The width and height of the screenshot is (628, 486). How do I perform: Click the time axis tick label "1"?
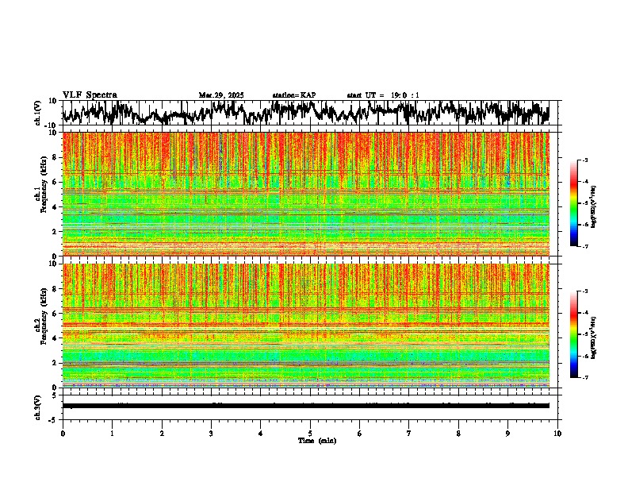tap(112, 434)
